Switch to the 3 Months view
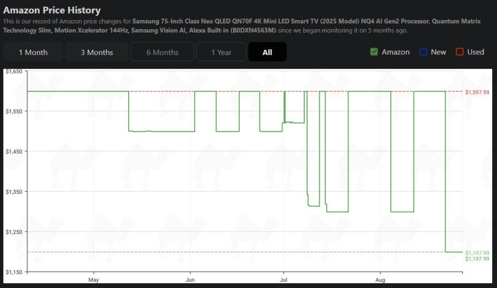Screen dimensions: 497x288 [97, 52]
